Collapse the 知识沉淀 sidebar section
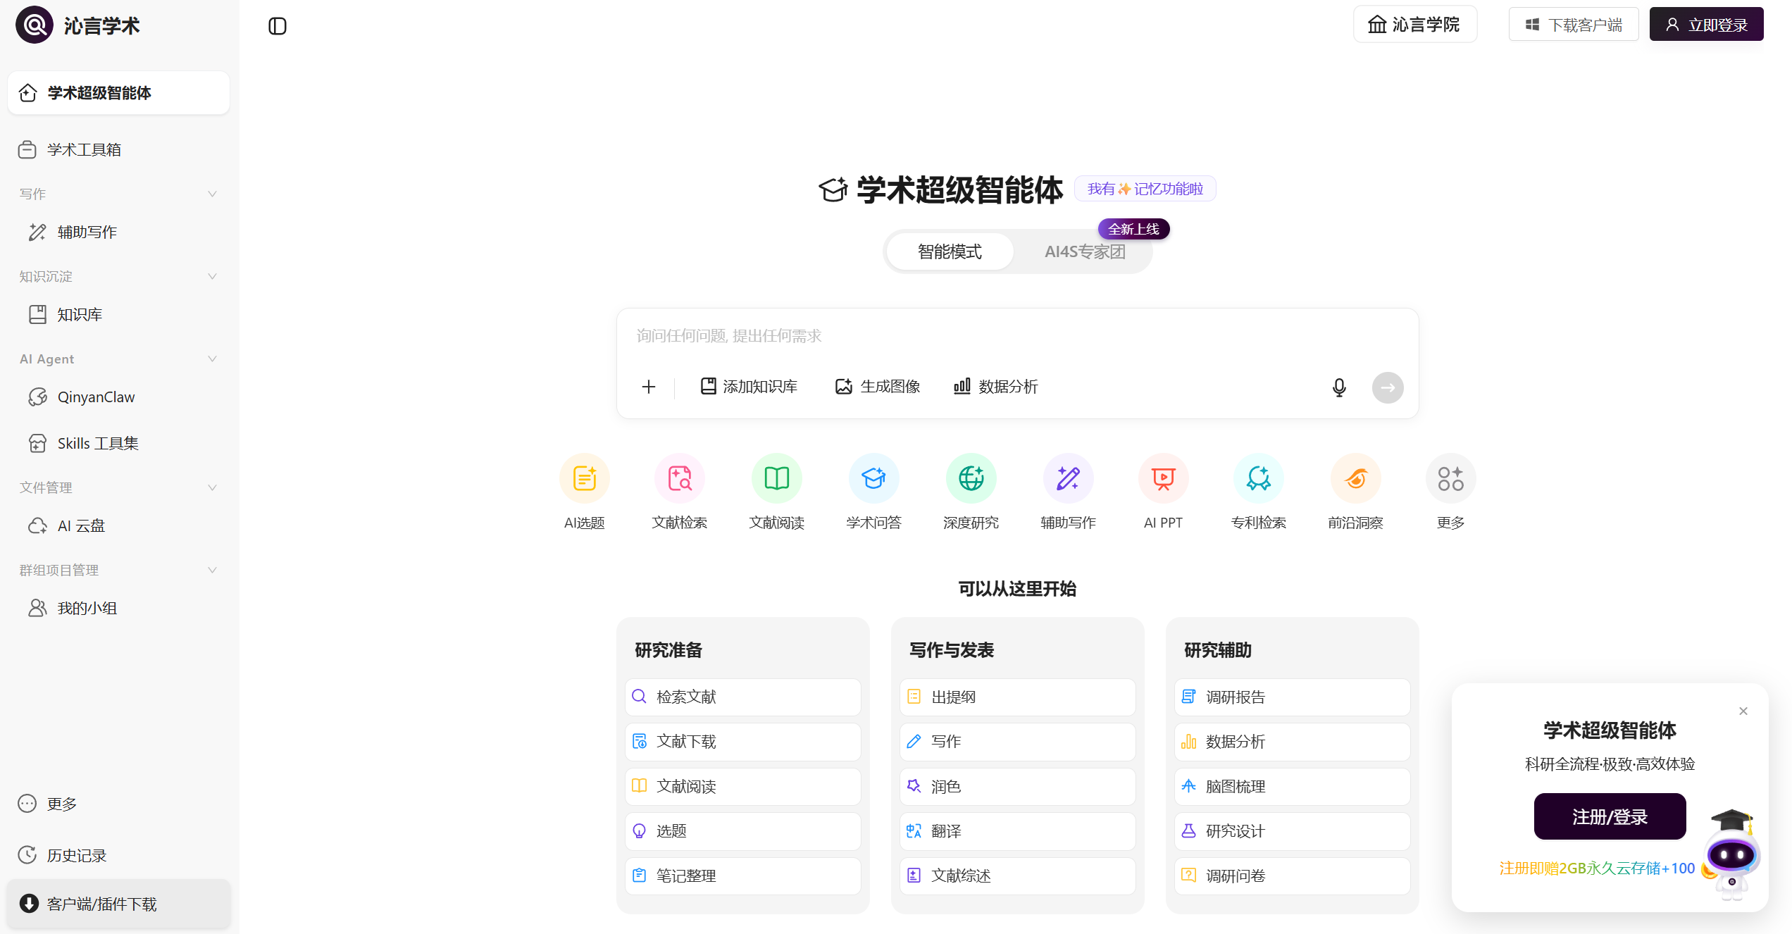 coord(212,276)
